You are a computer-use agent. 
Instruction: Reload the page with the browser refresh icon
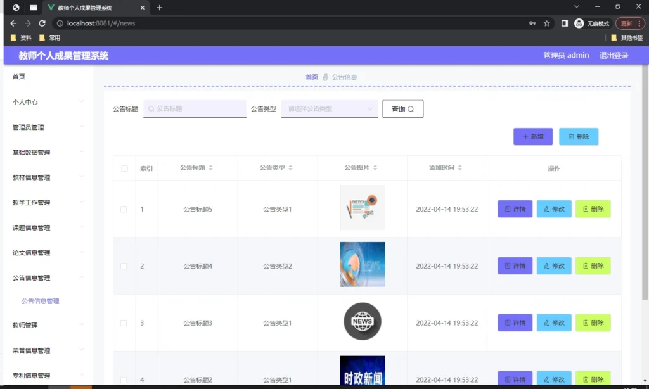[x=41, y=23]
